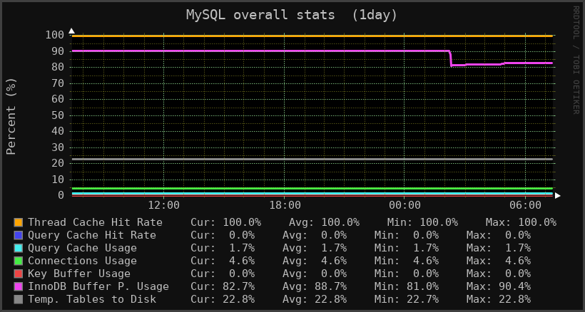Click Query Cache Hit Rate 'Min: 0.0%' value

[407, 235]
